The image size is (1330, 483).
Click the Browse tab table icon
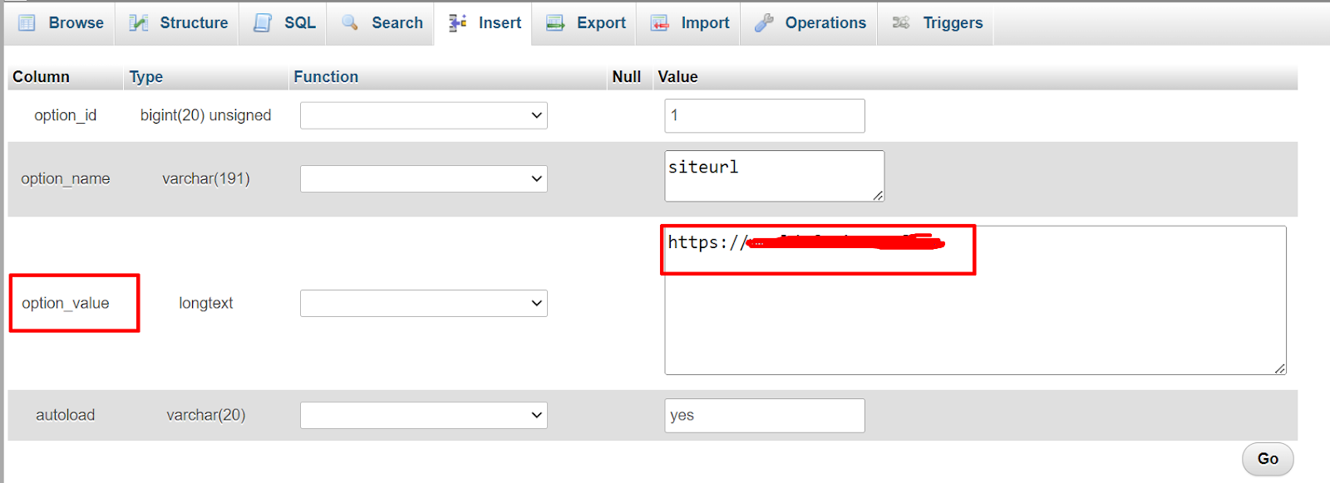(x=27, y=23)
